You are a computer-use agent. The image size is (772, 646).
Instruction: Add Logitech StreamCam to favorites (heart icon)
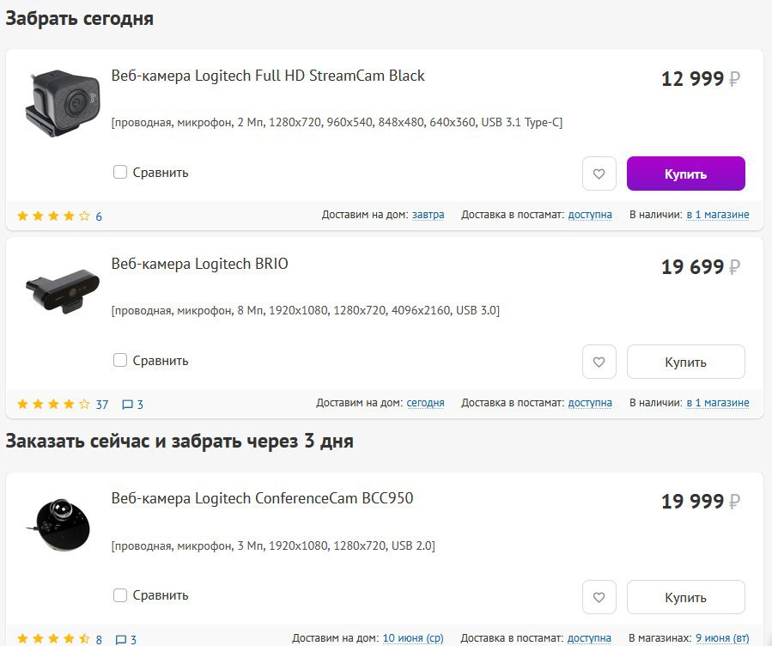pyautogui.click(x=599, y=174)
